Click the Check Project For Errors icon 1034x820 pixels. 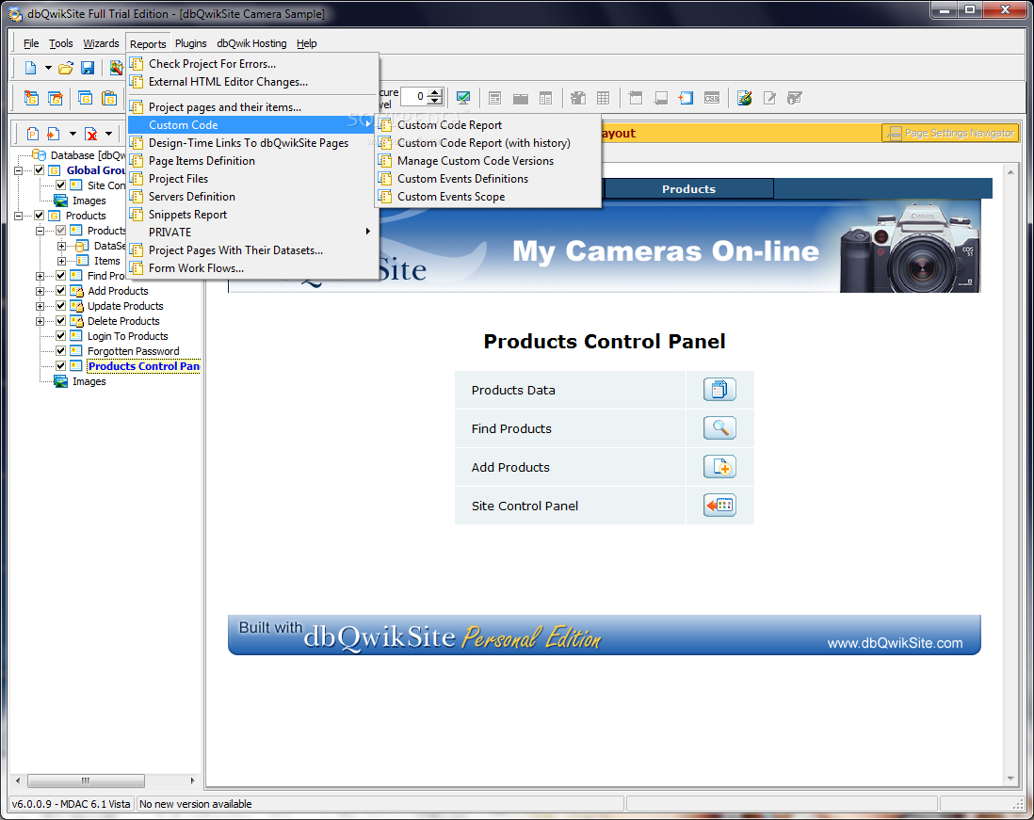point(137,64)
